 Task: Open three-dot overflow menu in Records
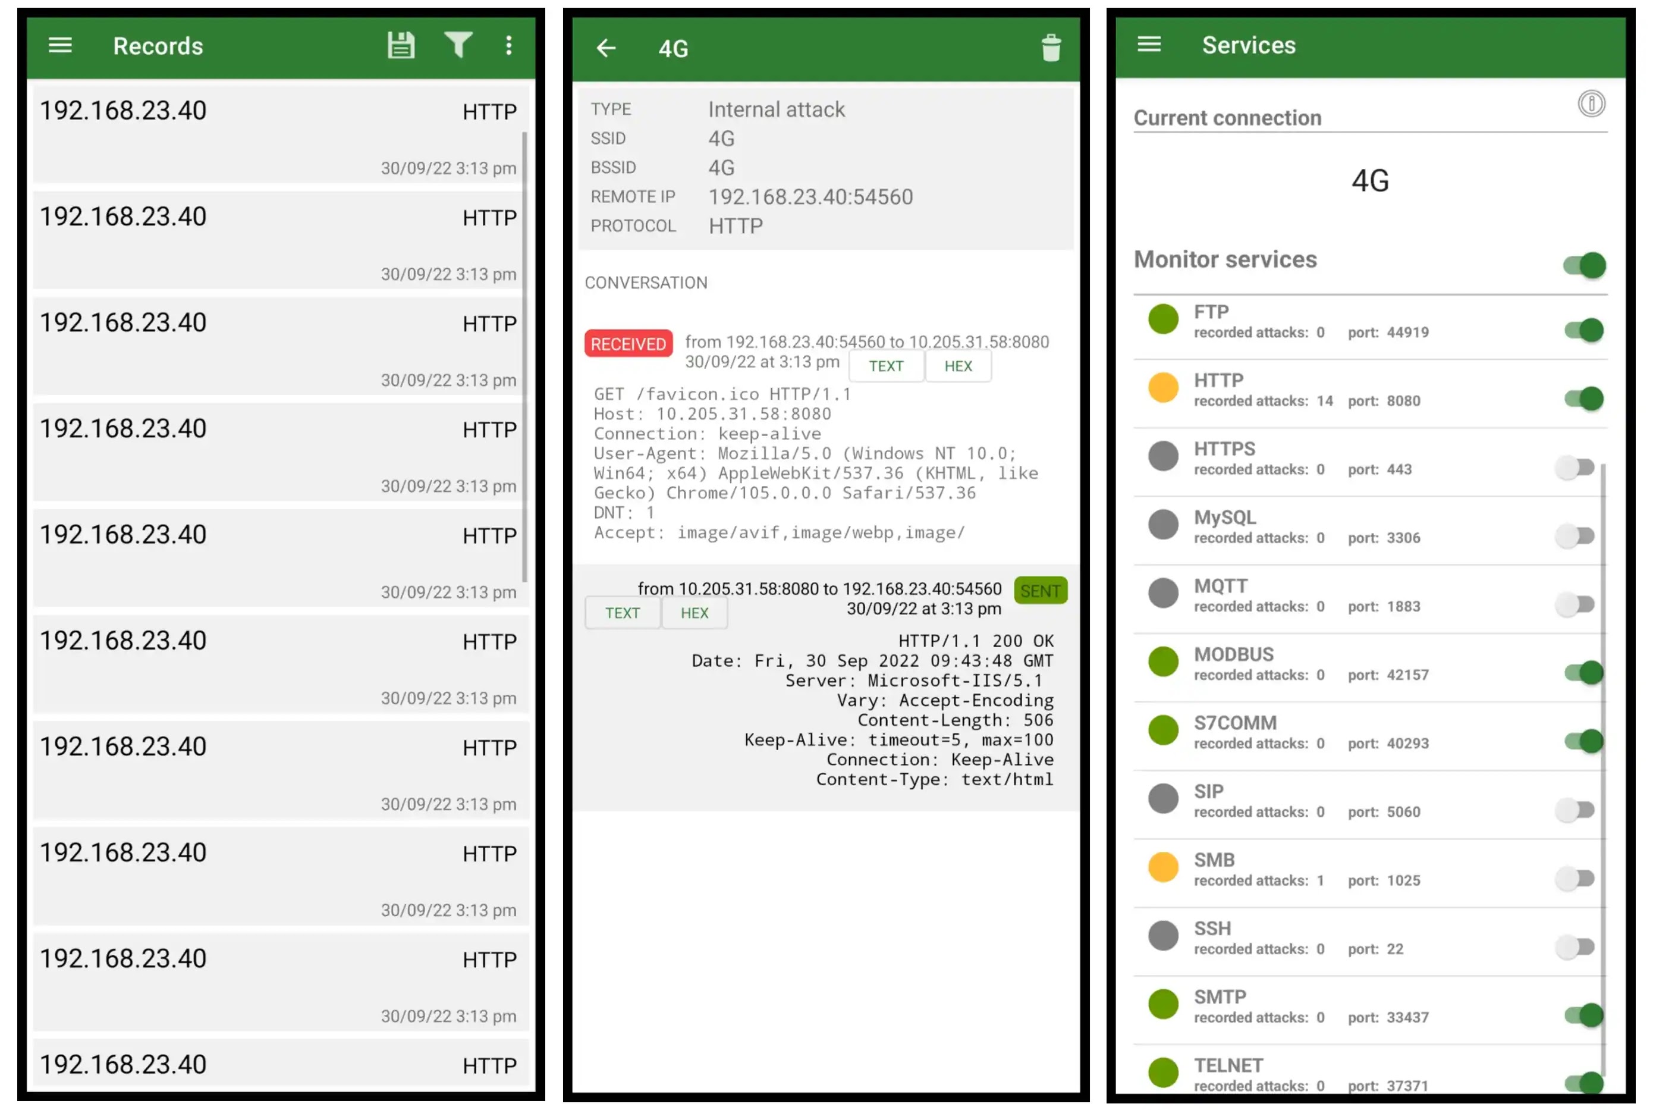pos(509,46)
